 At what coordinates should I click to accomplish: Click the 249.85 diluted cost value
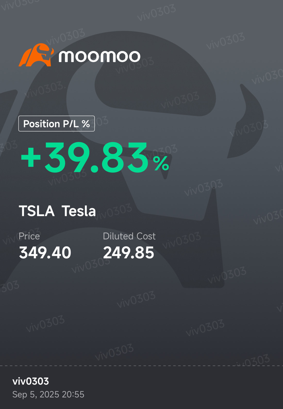click(128, 253)
